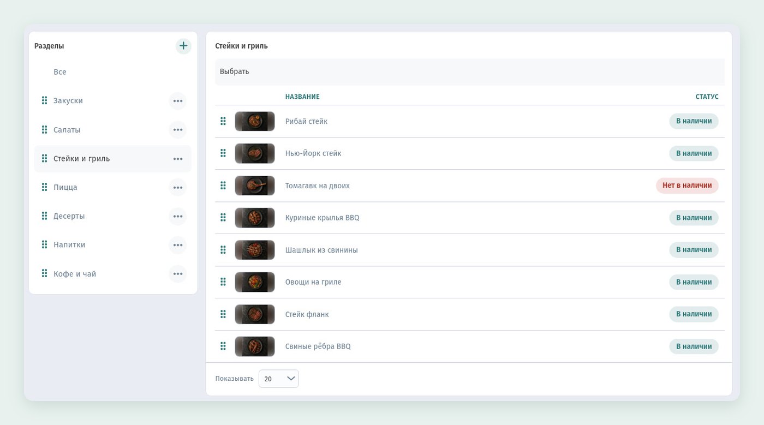Click drag handle of Шашлык из свинины row
This screenshot has width=764, height=425.
coord(223,250)
